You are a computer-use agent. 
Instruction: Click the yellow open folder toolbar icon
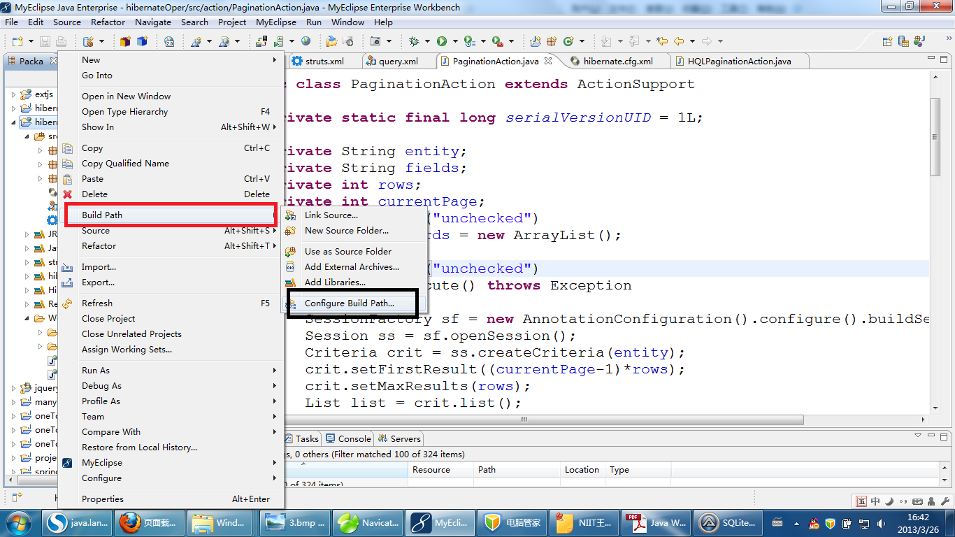click(331, 41)
